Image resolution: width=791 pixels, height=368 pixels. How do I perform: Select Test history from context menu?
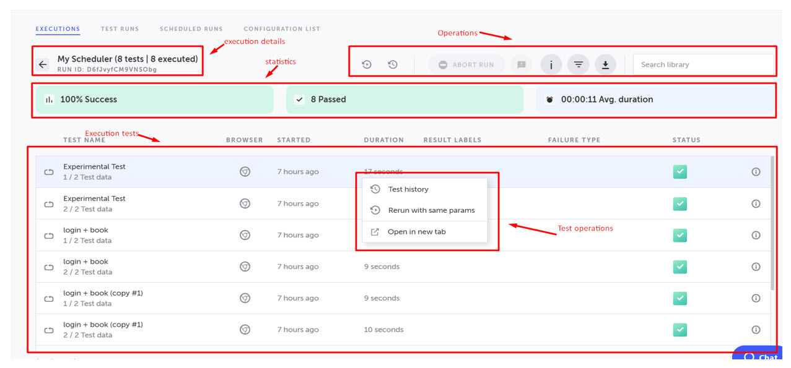point(408,189)
